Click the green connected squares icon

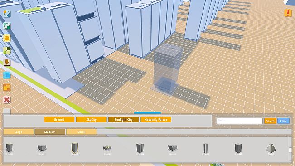click(7, 50)
